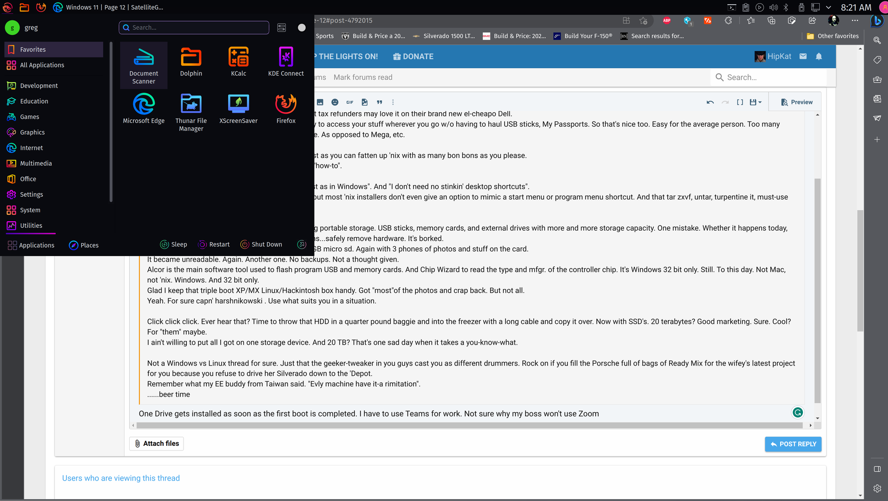Insert GIF in reply editor

point(349,102)
